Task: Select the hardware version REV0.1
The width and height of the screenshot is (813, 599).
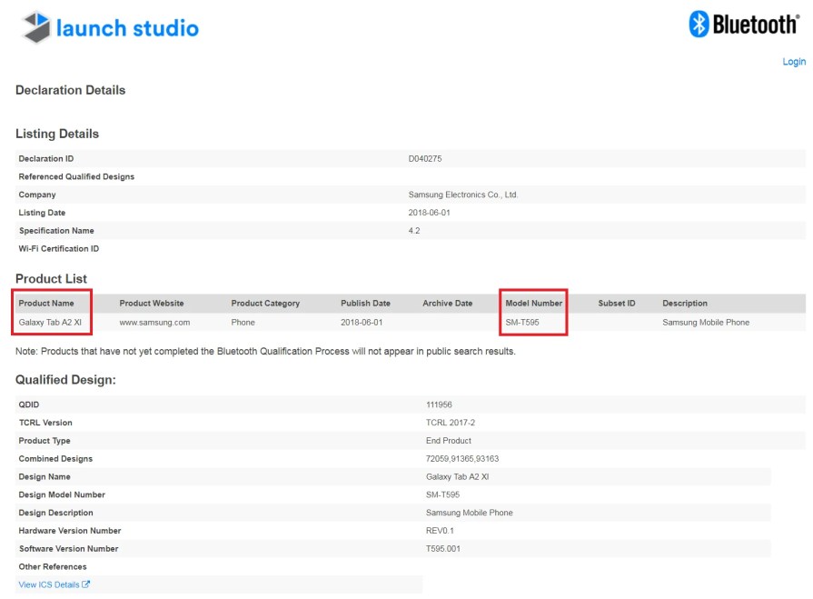Action: 440,531
